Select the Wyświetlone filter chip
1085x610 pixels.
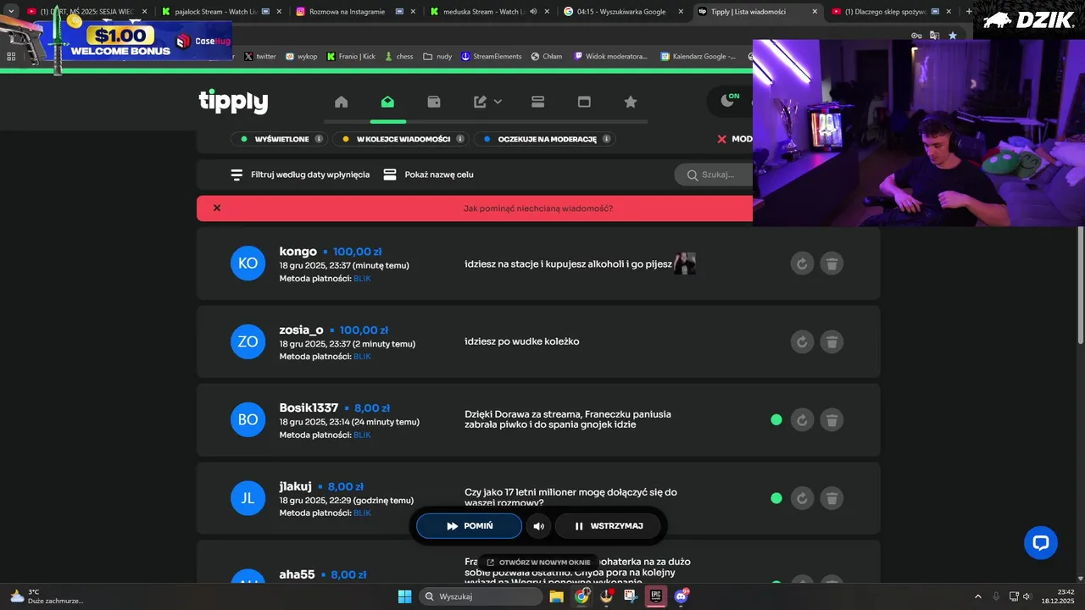tap(279, 139)
